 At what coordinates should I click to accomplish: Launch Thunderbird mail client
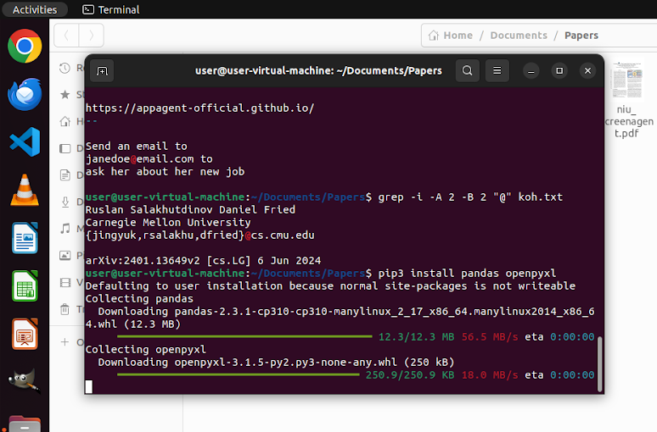coord(25,94)
